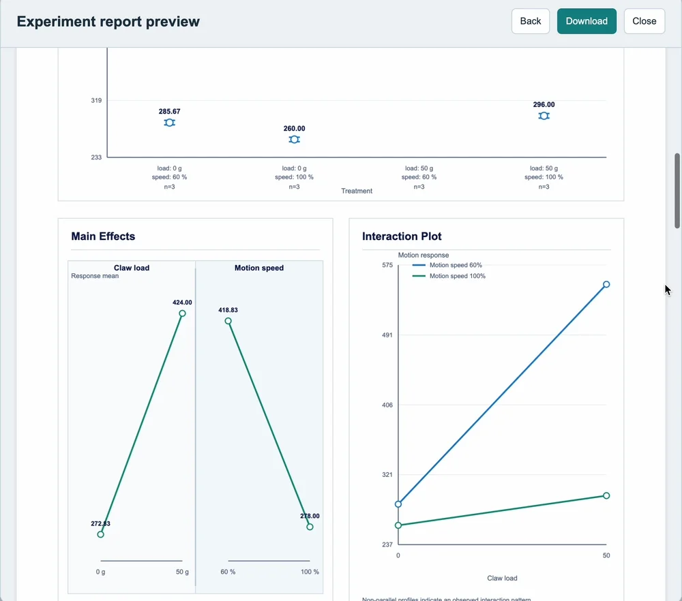The height and width of the screenshot is (601, 682).
Task: Click the 285.67 data point marker
Action: pos(170,123)
